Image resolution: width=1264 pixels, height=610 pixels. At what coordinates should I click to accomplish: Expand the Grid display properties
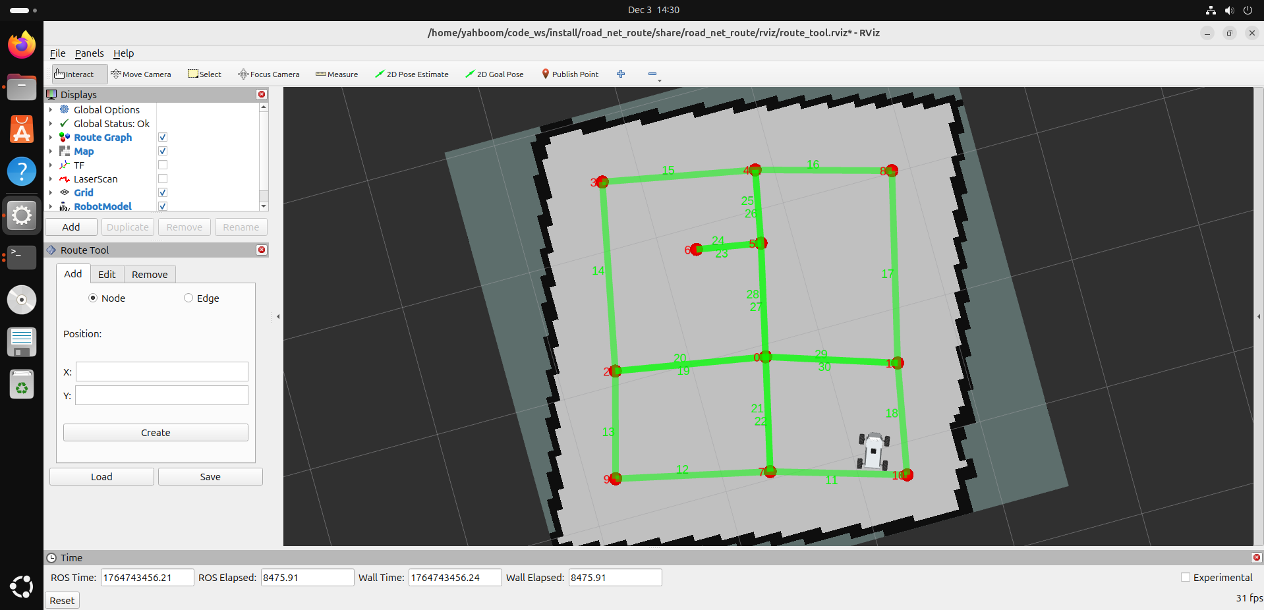[51, 193]
